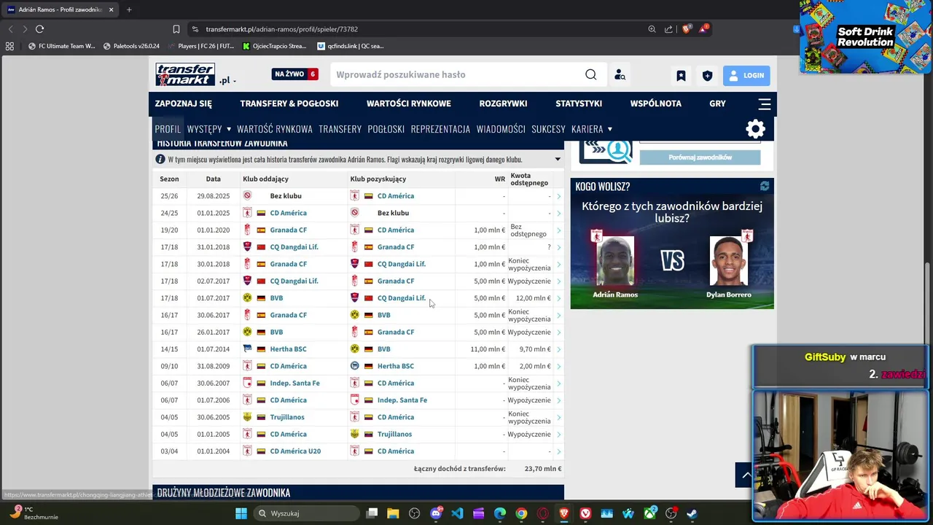Open the watchlist bookmark icon in header
The height and width of the screenshot is (525, 933).
[x=681, y=75]
